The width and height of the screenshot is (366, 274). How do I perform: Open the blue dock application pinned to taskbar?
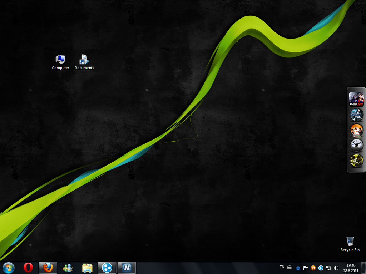(107, 267)
